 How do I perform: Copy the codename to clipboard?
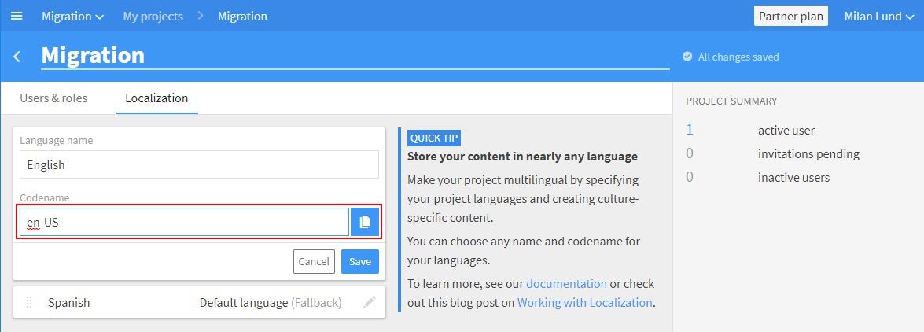(365, 222)
